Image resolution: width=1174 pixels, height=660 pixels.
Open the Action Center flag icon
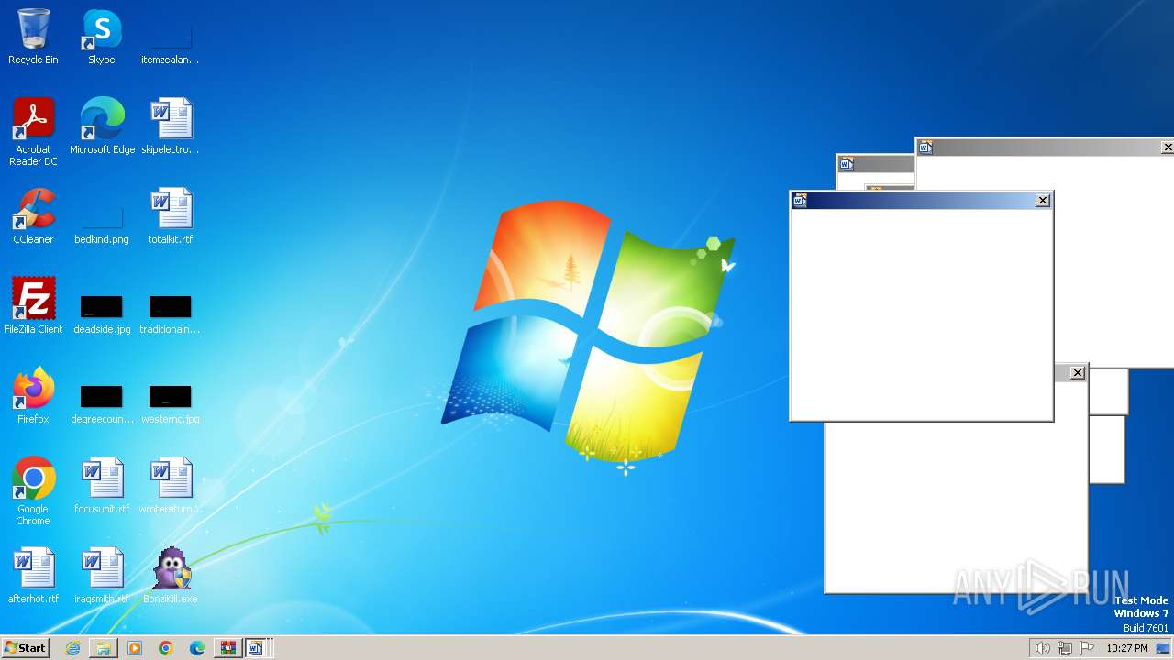(x=1087, y=648)
